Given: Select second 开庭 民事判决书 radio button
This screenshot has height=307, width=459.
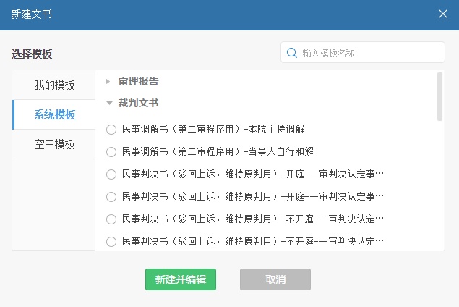Looking at the screenshot, I should click(x=111, y=197).
